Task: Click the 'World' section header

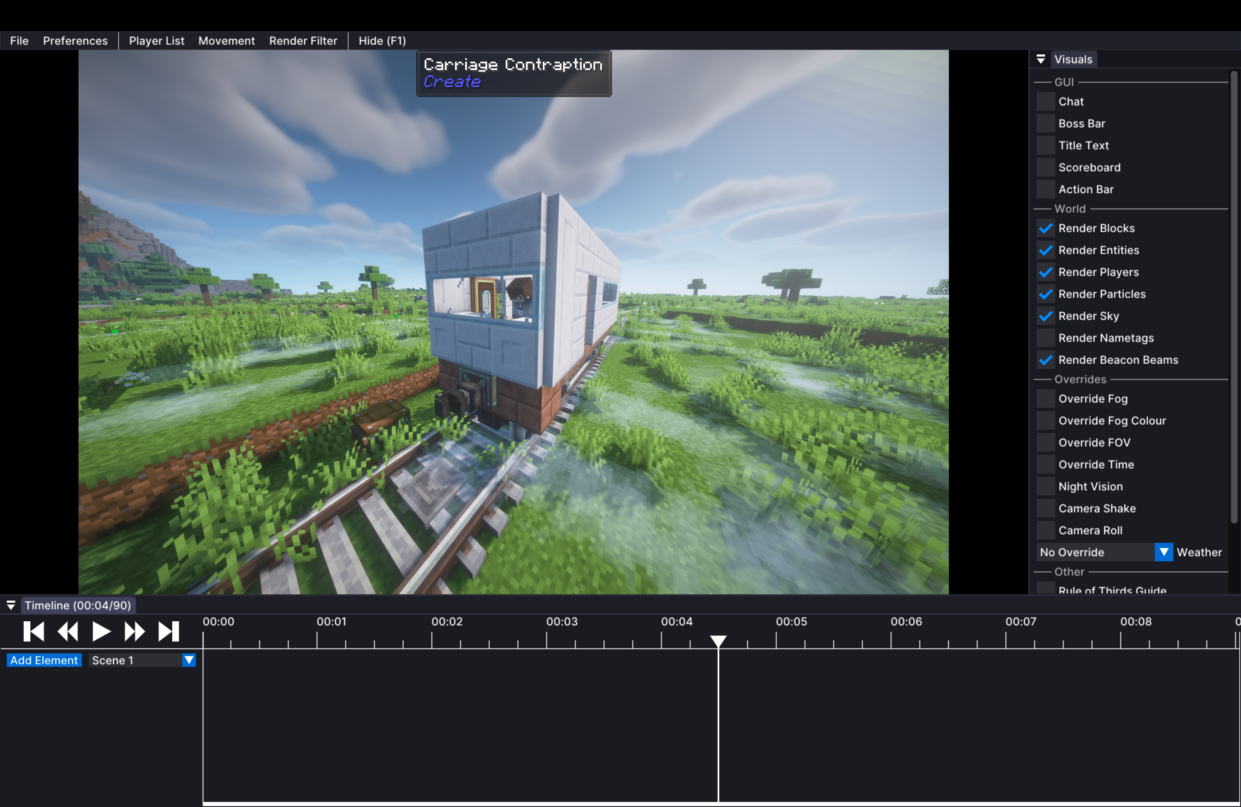Action: [1070, 209]
